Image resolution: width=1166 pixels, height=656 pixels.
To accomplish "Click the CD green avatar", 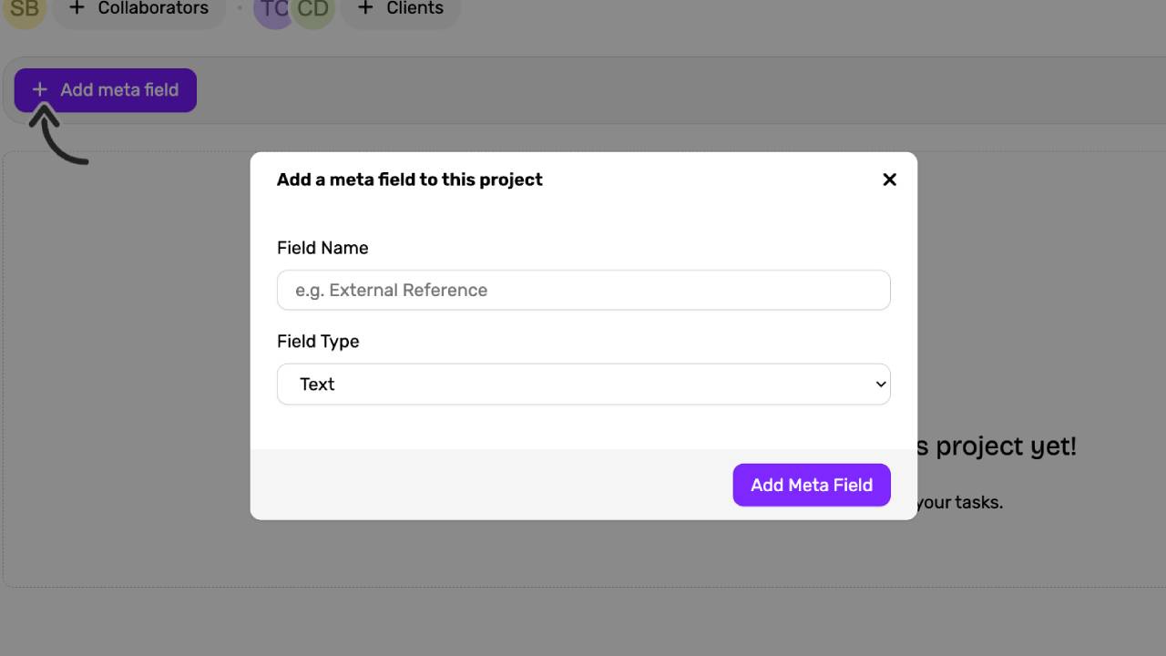I will point(314,9).
